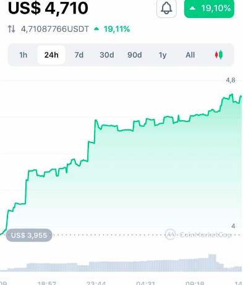Select the 23:44 time axis label

tap(96, 283)
